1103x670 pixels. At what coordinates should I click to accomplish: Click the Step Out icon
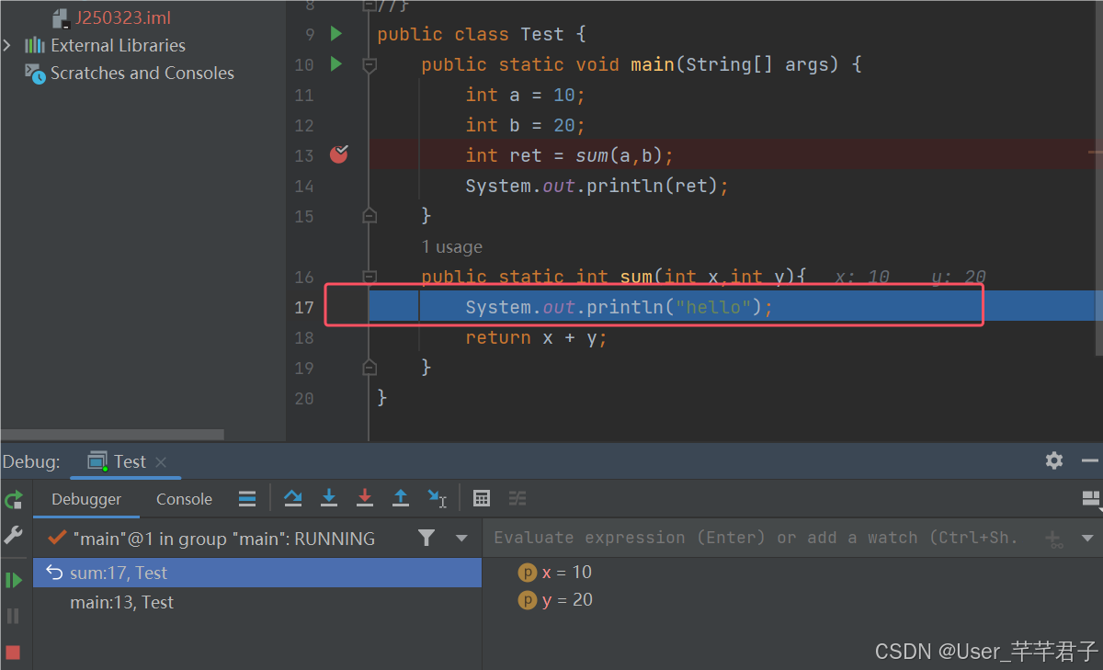point(401,498)
